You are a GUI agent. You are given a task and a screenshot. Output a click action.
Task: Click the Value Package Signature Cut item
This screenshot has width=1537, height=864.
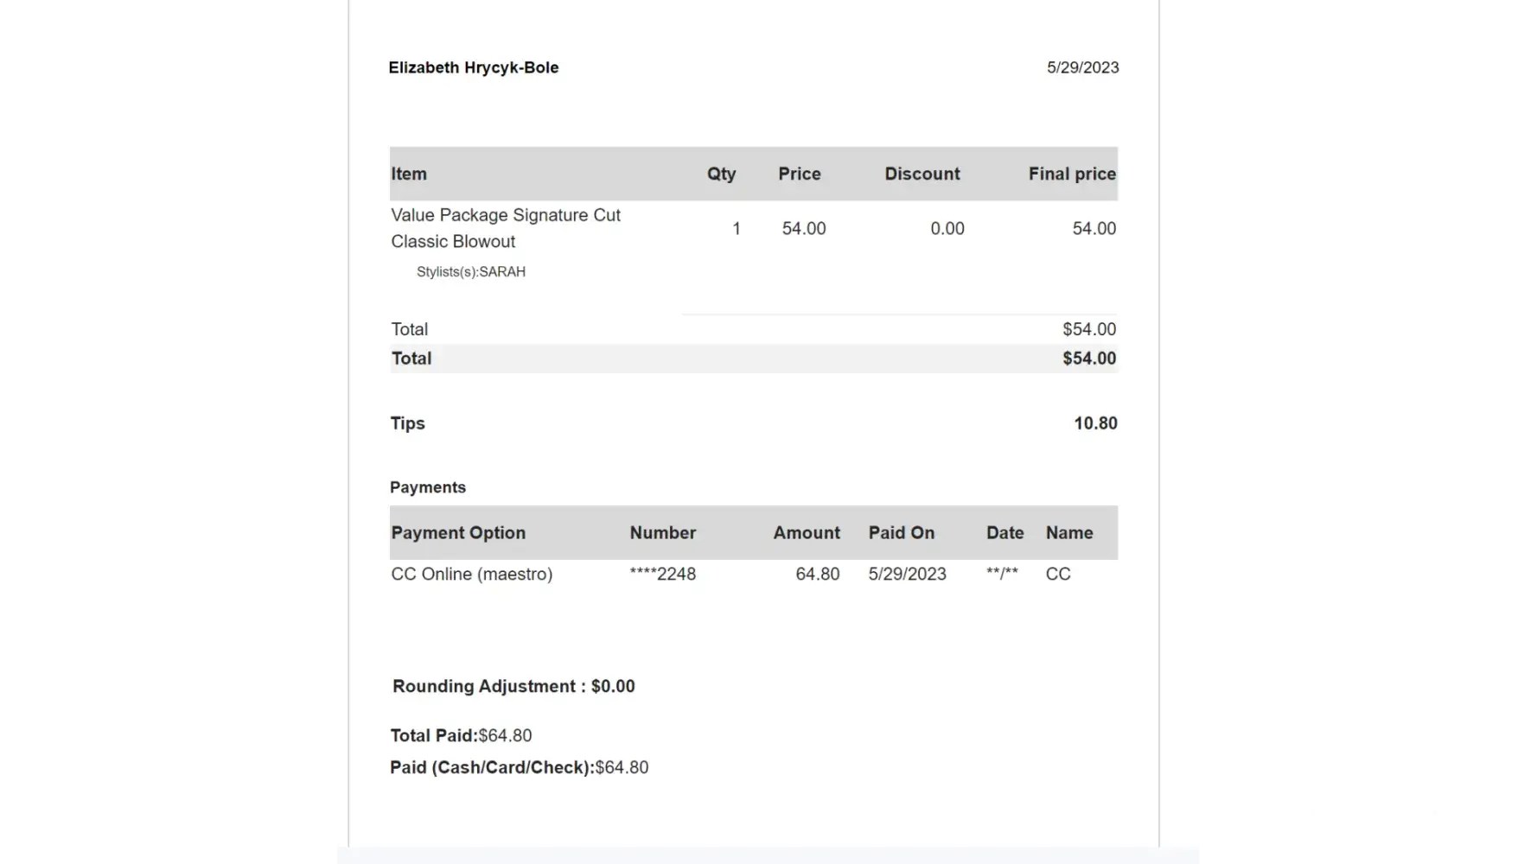tap(505, 215)
